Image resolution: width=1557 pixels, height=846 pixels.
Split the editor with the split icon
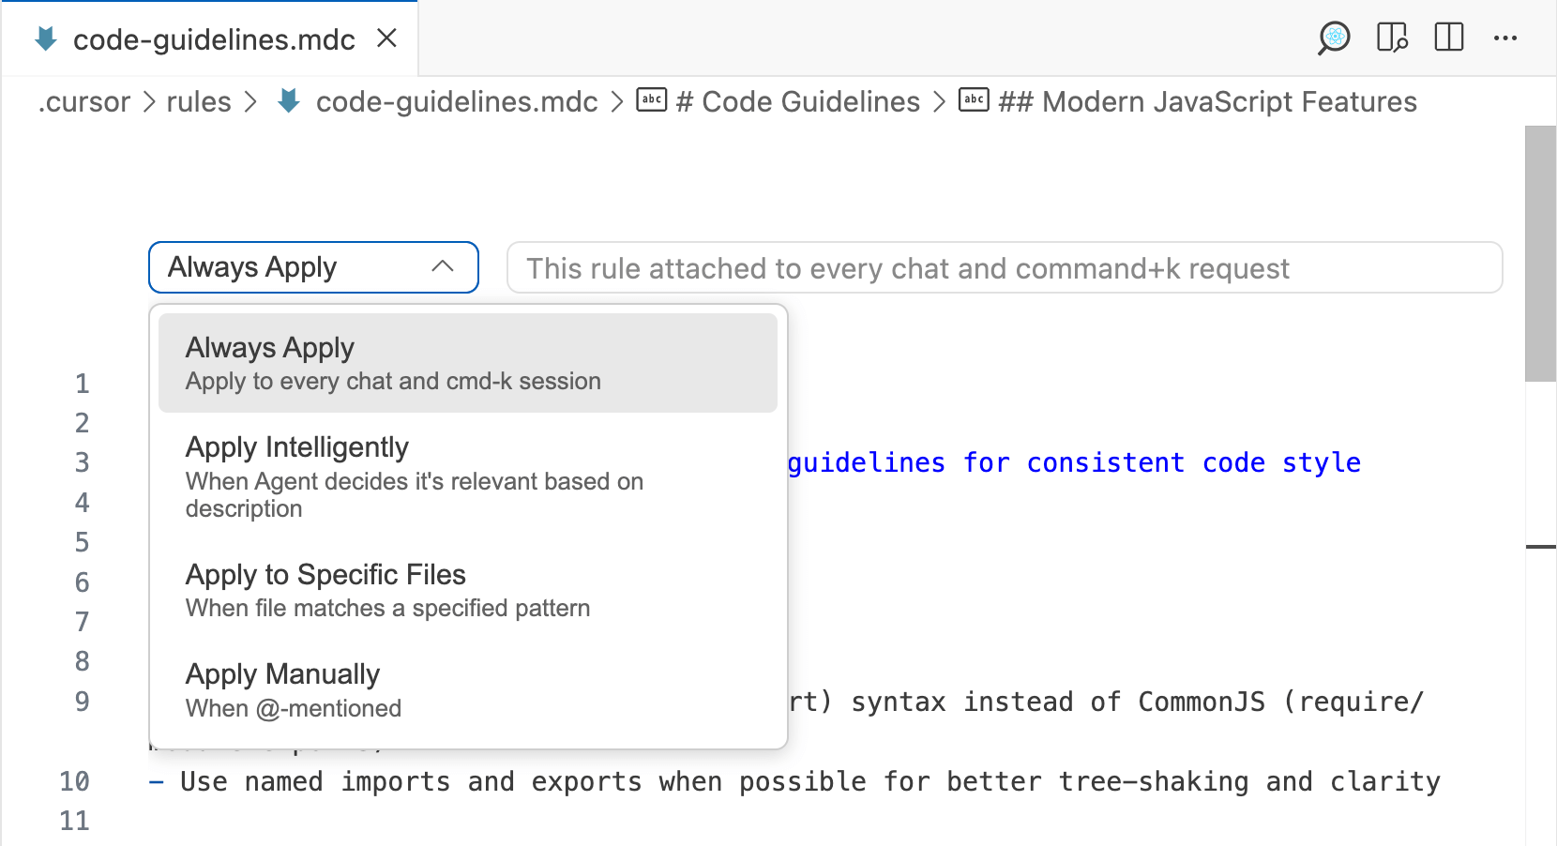[x=1449, y=38]
